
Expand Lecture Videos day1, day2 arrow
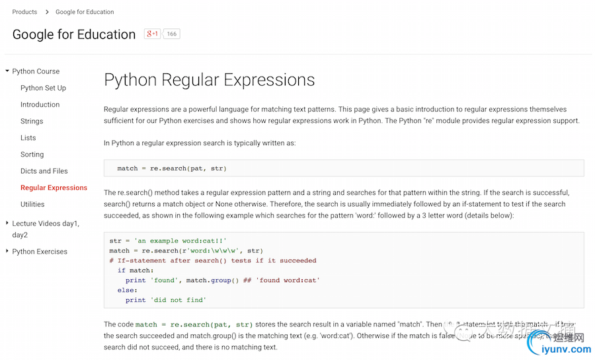click(x=7, y=223)
